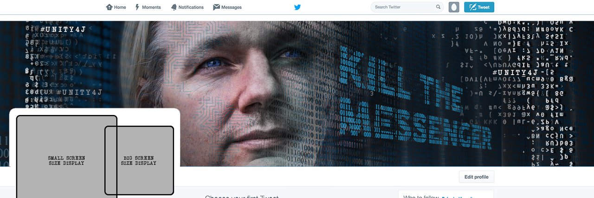This screenshot has height=198, width=594.
Task: Click the blue Tweet button
Action: point(479,7)
